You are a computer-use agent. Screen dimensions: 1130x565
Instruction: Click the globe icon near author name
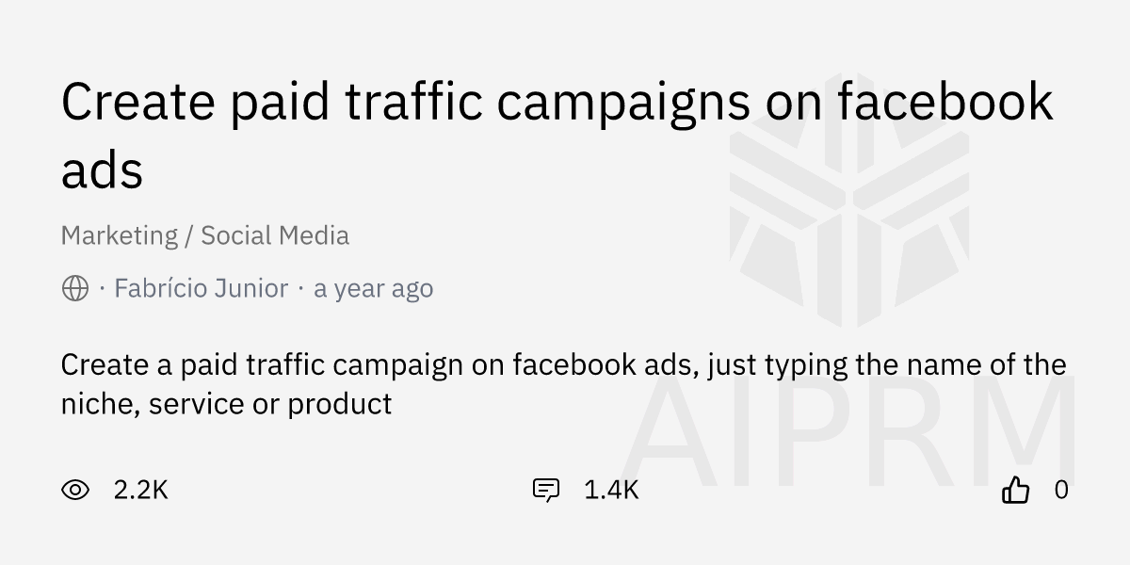point(73,288)
